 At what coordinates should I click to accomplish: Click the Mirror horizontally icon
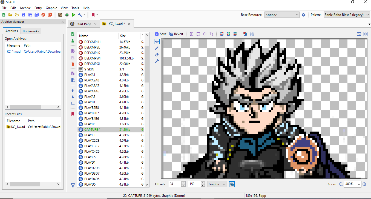coord(191,34)
